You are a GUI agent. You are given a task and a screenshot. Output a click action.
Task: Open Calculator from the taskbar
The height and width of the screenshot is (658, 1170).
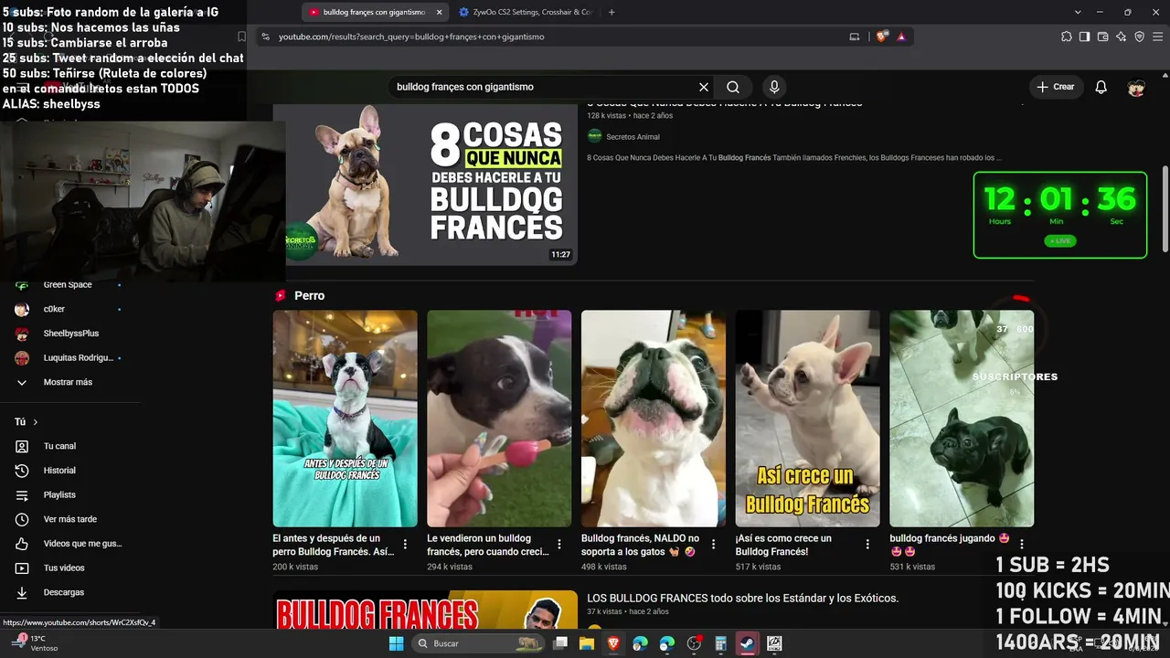[x=720, y=643]
